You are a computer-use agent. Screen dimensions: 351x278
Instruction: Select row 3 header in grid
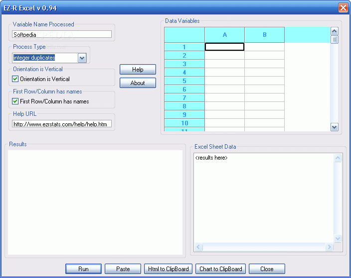pos(184,64)
